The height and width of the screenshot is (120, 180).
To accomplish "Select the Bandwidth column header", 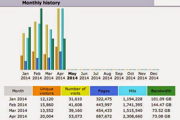I will (161, 91).
